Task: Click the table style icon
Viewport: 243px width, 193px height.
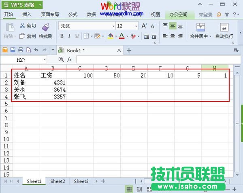Action: (x=97, y=36)
